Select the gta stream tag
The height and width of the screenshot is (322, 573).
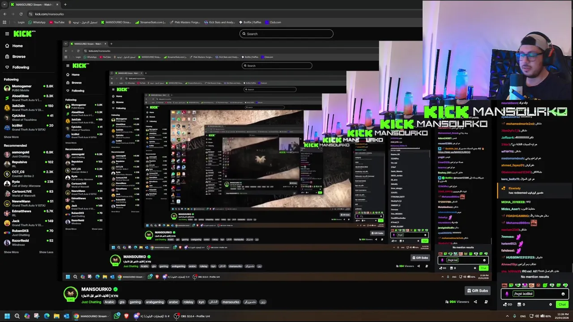coord(122,302)
